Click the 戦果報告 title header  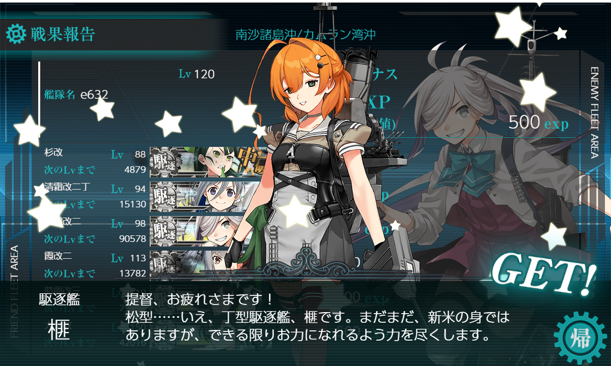63,34
